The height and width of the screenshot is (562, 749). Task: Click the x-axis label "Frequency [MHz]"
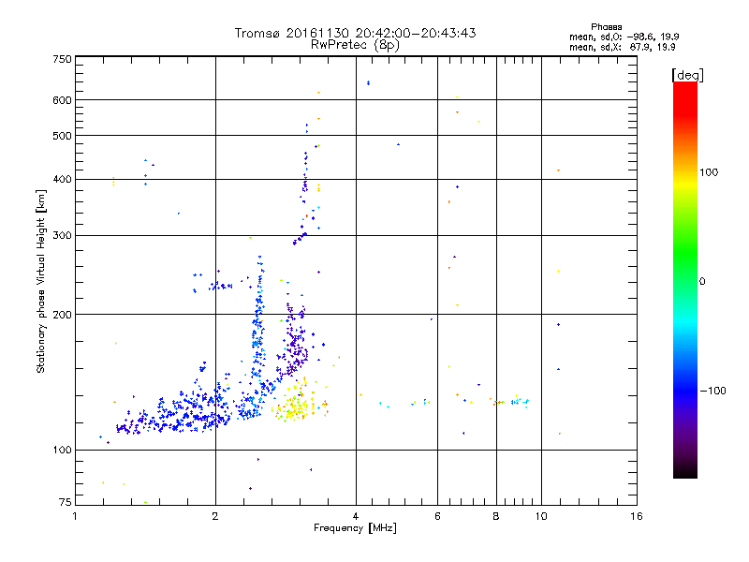(x=355, y=528)
